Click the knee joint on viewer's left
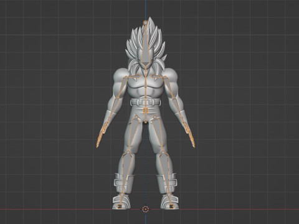Screen dimensions: 299x224 point(128,153)
